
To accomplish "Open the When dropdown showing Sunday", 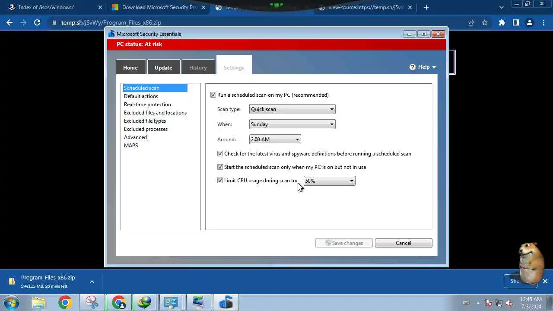I will point(292,124).
